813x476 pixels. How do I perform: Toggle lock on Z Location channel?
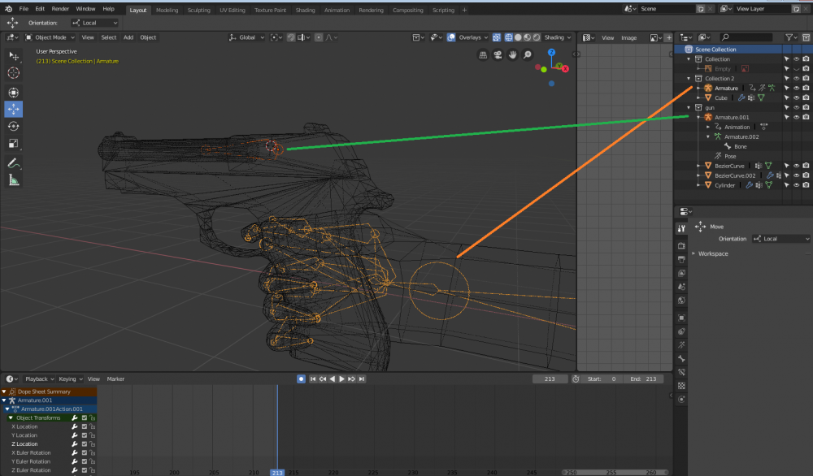pos(93,444)
